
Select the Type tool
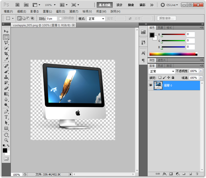click(6, 117)
